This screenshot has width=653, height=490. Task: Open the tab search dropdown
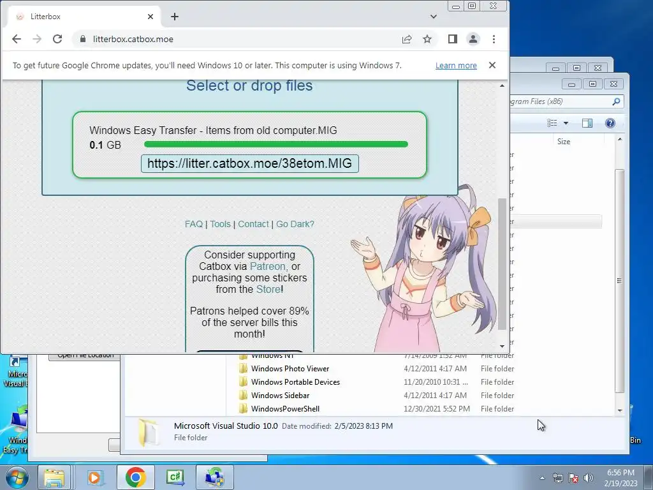coord(434,17)
